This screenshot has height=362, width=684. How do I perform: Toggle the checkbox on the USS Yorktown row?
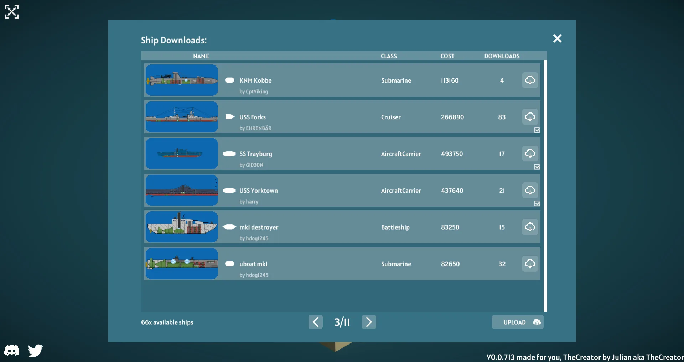[537, 204]
